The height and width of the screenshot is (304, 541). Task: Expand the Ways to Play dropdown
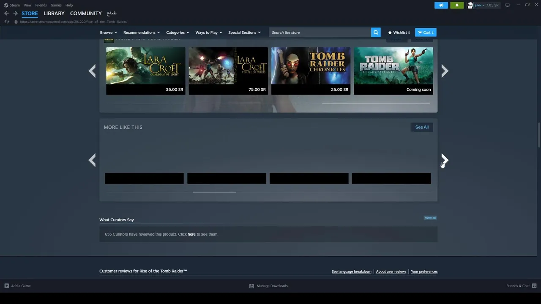click(x=209, y=33)
